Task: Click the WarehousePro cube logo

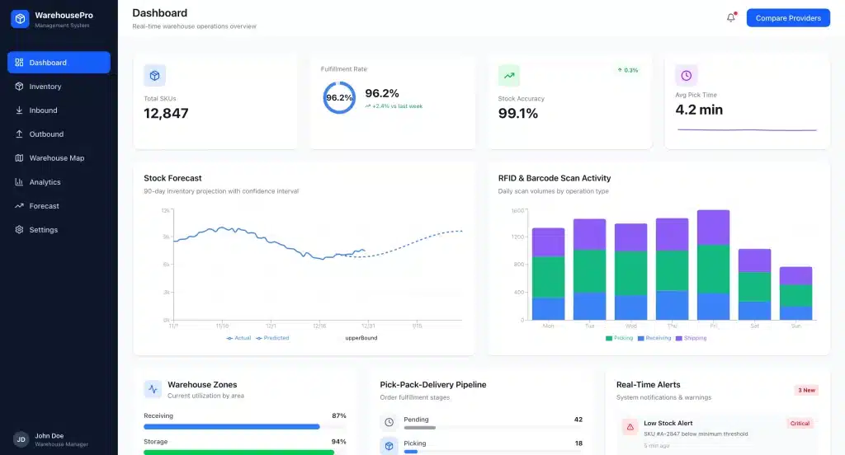Action: 20,18
